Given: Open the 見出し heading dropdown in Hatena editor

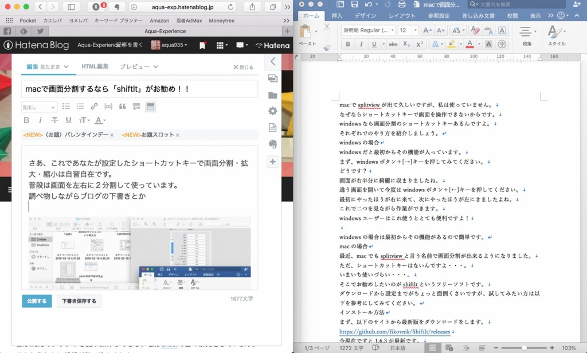Looking at the screenshot, I should pyautogui.click(x=40, y=107).
